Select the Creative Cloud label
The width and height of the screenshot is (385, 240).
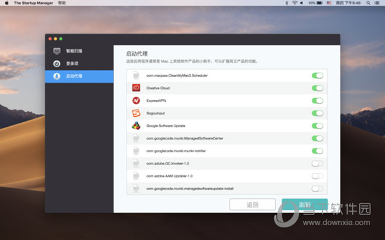158,88
